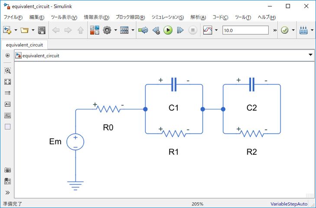Toggle the hide/show Model Browser icon
316x208 pixels.
click(7, 55)
